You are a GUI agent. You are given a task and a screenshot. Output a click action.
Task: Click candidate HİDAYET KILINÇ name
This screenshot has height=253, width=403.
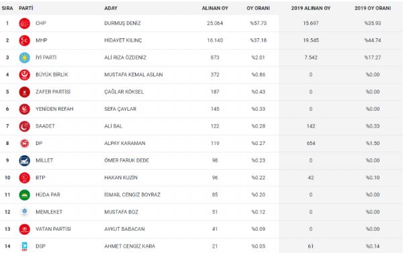click(x=123, y=40)
